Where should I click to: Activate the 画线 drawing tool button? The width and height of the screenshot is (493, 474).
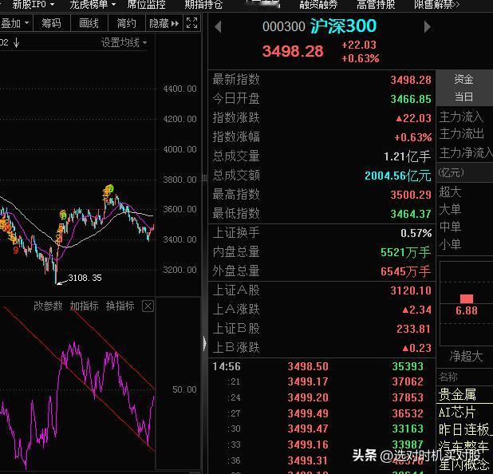tap(89, 23)
